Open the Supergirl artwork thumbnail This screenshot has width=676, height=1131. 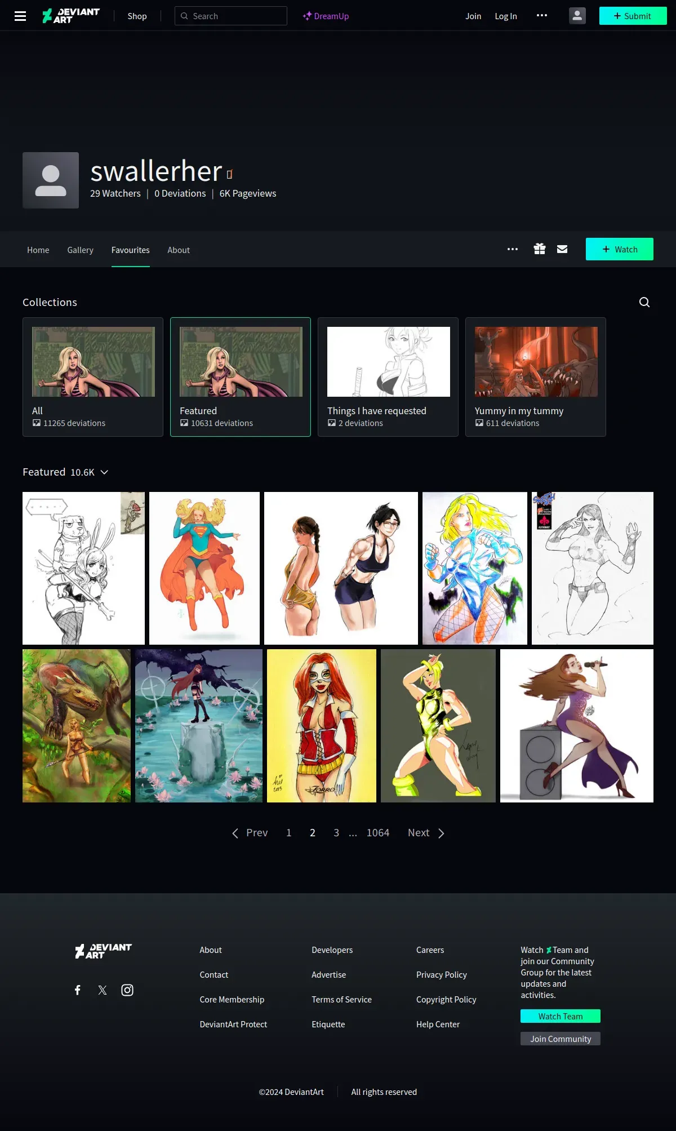[x=204, y=568]
